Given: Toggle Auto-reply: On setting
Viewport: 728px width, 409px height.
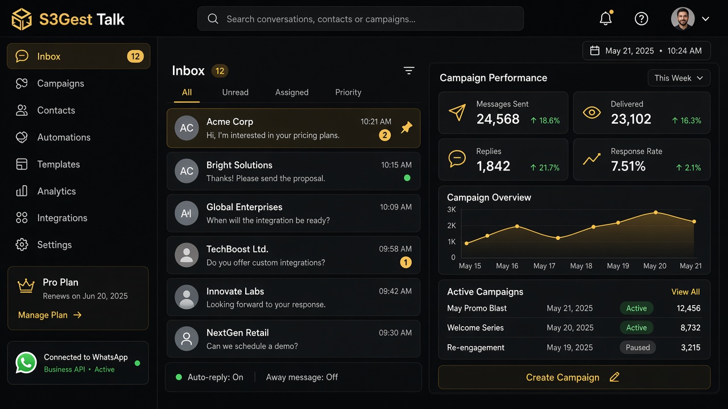Looking at the screenshot, I should coord(210,377).
